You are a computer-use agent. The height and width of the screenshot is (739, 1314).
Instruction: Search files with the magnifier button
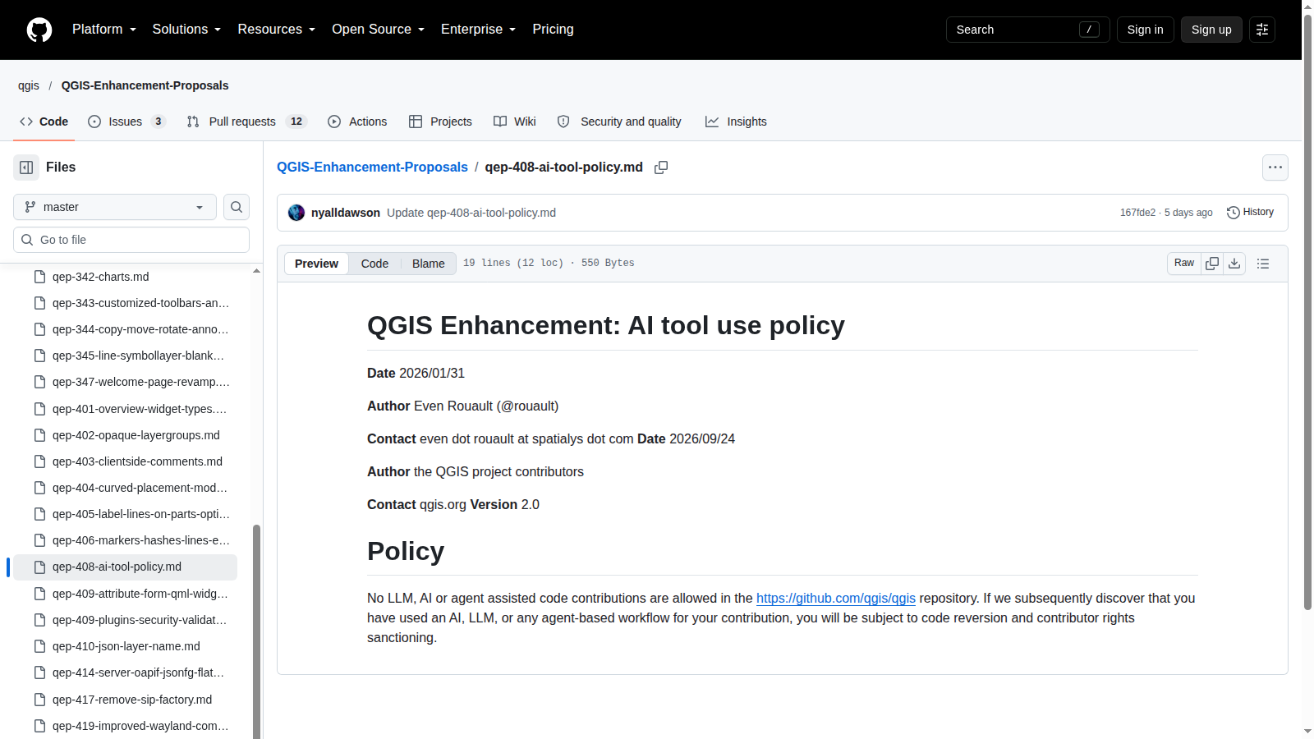(x=237, y=207)
